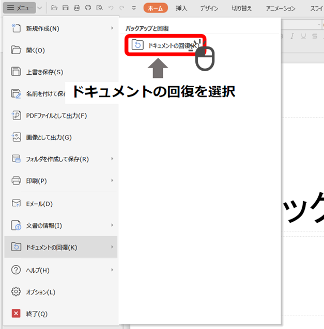Click the オプション gear icon
The height and width of the screenshot is (329, 324).
click(x=16, y=291)
